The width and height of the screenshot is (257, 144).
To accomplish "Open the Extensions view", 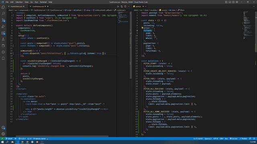I will [x=3, y=33].
